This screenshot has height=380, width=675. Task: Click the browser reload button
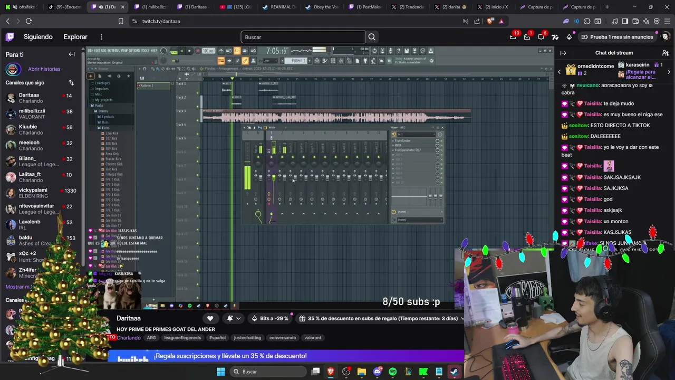(28, 21)
